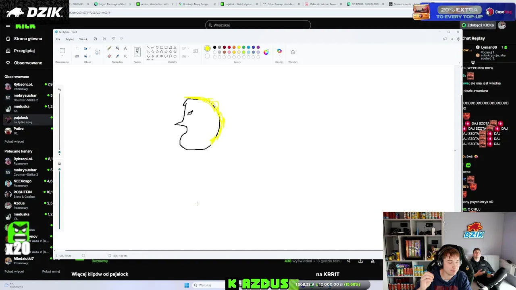Click the Crop image icon in Paint
Viewport: 516px width, 290px height.
point(77,48)
